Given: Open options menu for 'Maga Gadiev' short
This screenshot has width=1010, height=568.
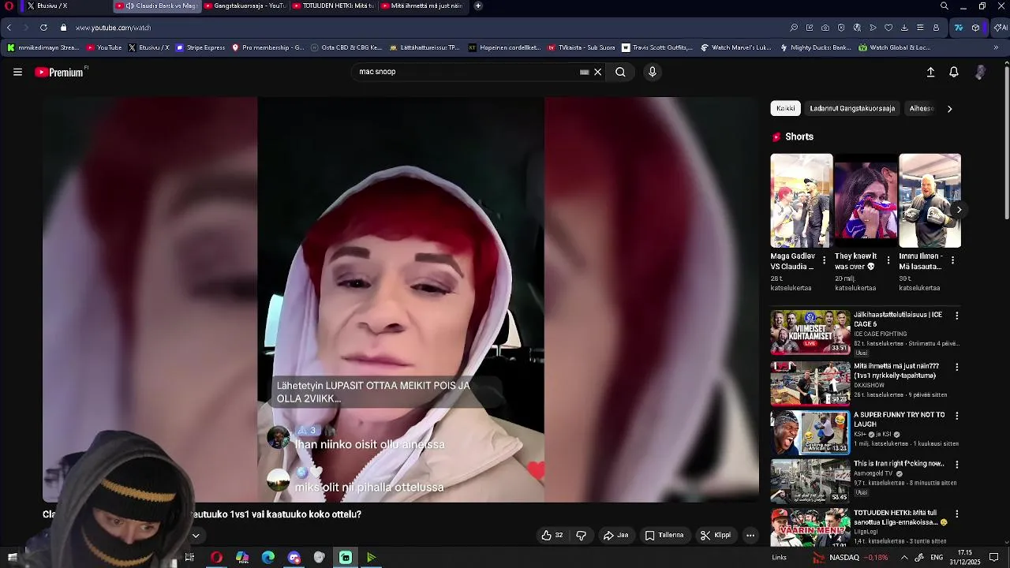Looking at the screenshot, I should tap(825, 260).
